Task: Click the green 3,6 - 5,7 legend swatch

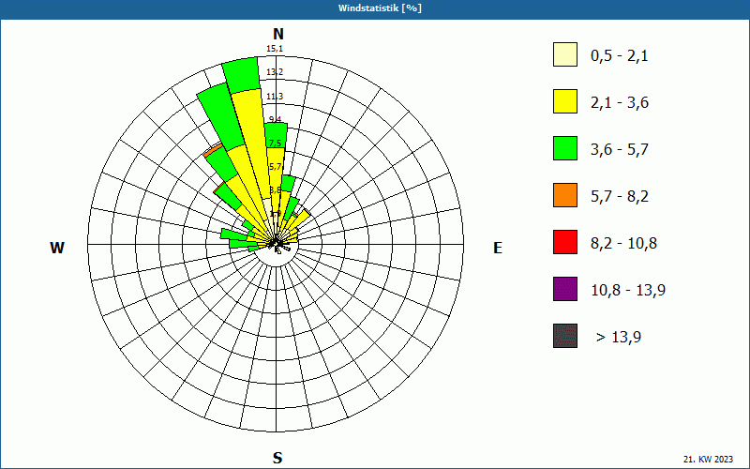Action: click(565, 148)
